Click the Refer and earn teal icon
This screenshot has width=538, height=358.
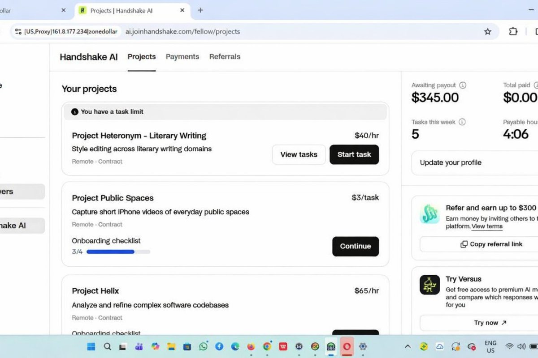[x=430, y=214]
